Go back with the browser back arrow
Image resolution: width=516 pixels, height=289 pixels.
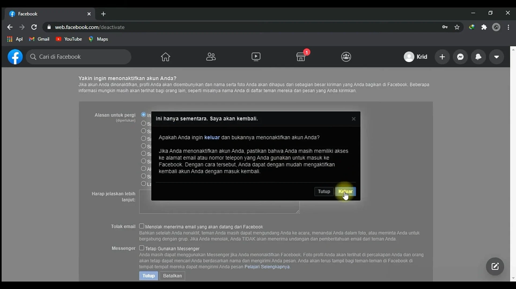tap(10, 27)
